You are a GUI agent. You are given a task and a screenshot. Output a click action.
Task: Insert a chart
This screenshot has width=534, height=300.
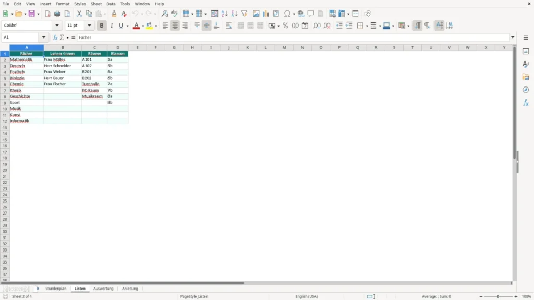(x=266, y=14)
